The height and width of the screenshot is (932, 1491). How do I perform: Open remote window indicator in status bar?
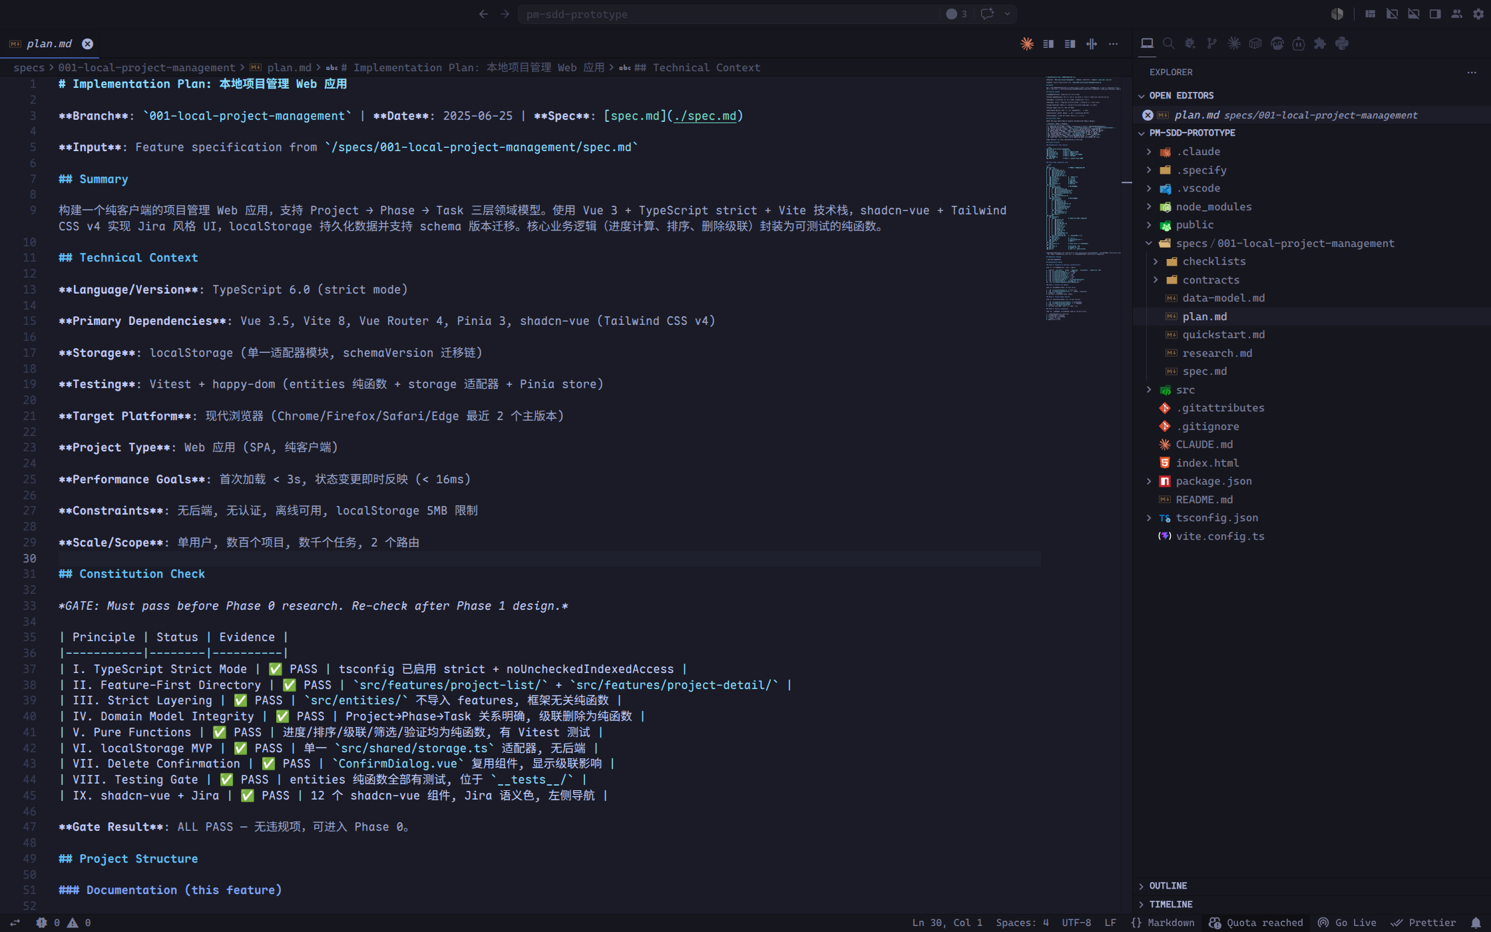pyautogui.click(x=15, y=923)
